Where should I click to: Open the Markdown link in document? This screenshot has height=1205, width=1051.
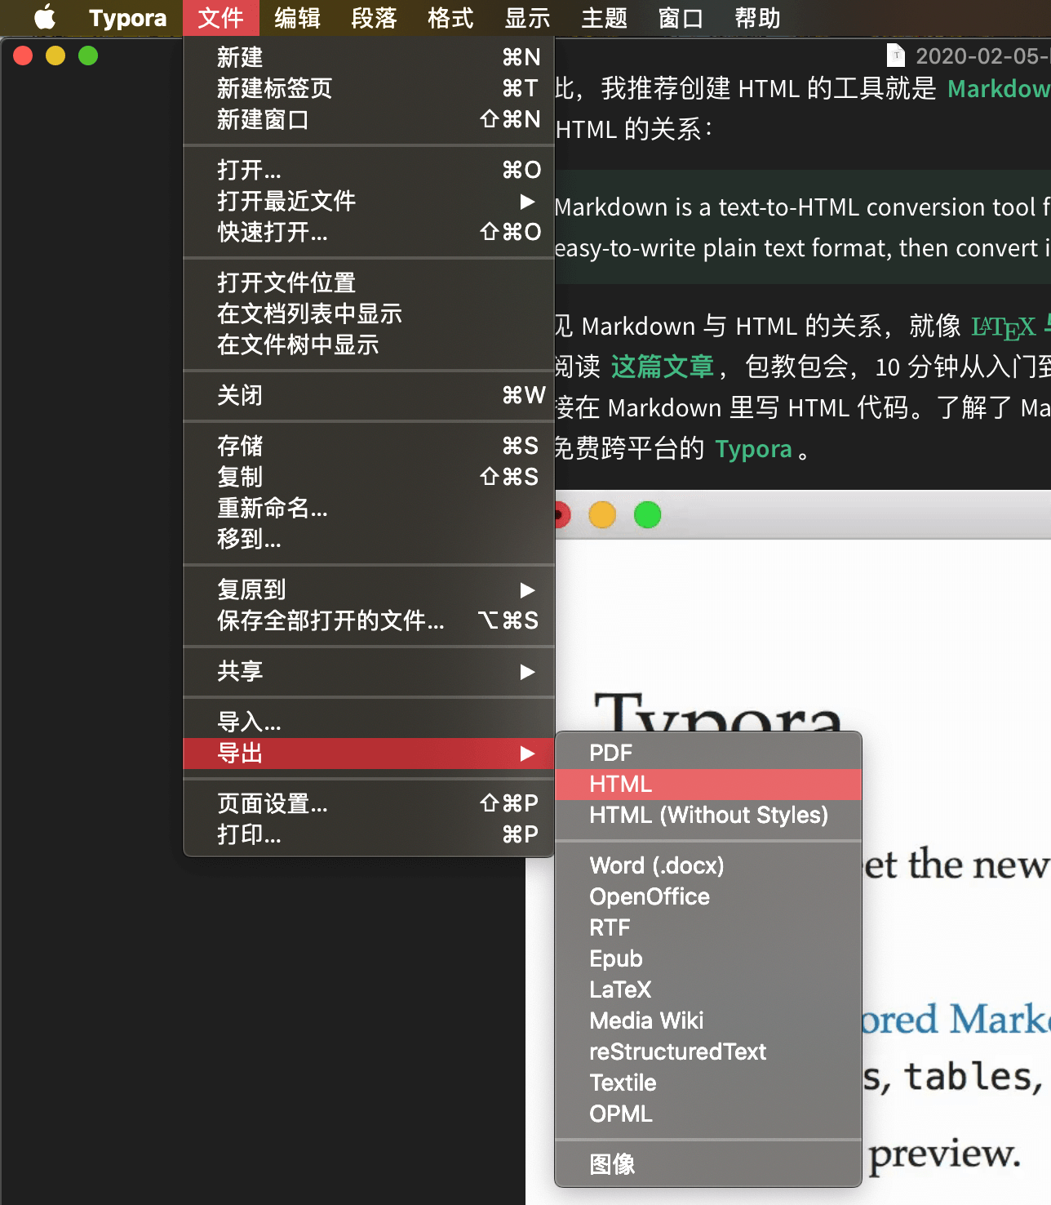pos(999,88)
